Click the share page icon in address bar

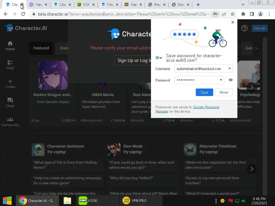(x=224, y=14)
